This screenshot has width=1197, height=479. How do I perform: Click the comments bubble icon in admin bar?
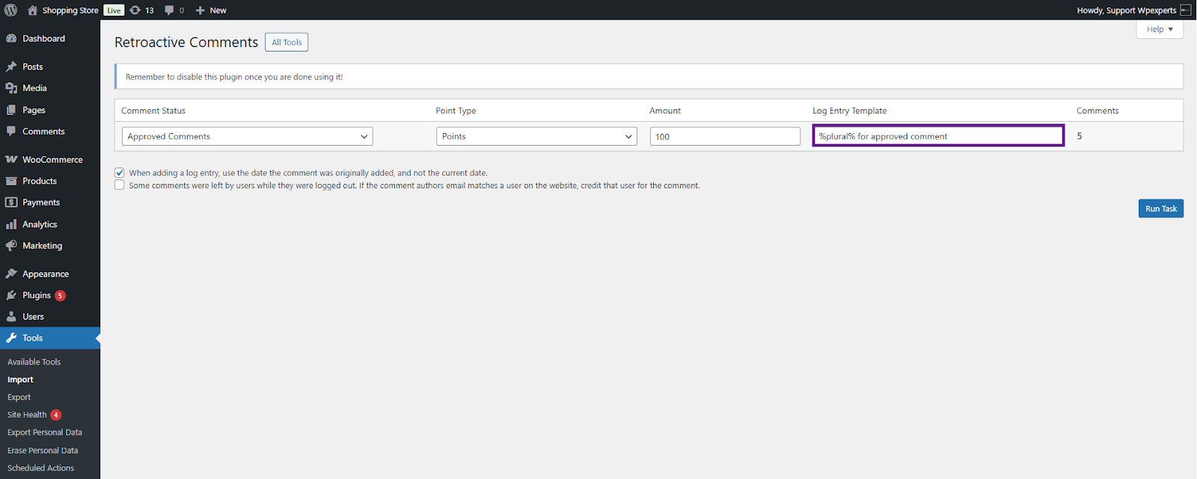[169, 10]
